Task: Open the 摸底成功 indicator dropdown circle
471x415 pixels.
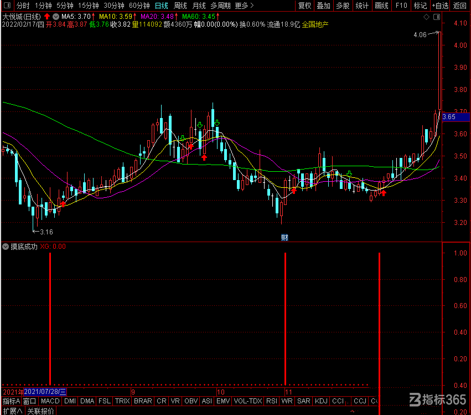Action: (6, 247)
